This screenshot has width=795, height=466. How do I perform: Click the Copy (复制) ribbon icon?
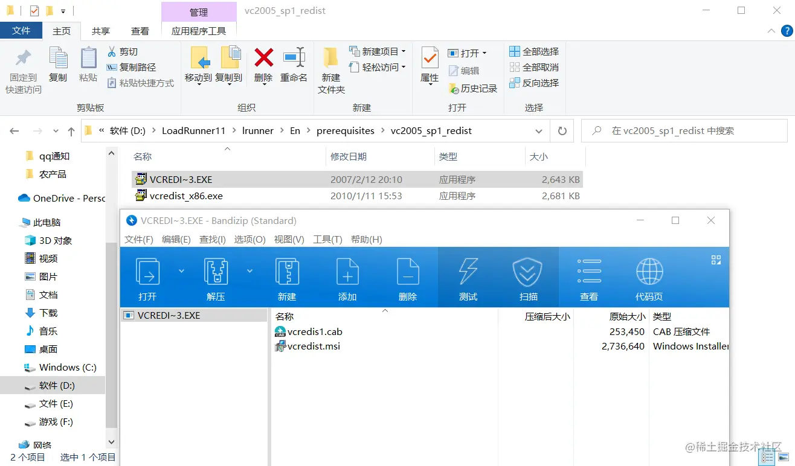coord(58,59)
